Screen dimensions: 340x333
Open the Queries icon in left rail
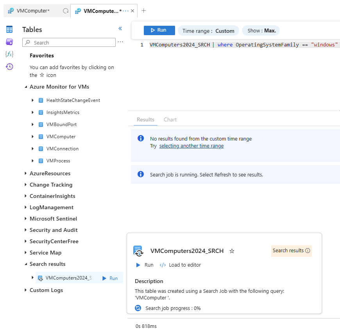pyautogui.click(x=9, y=42)
